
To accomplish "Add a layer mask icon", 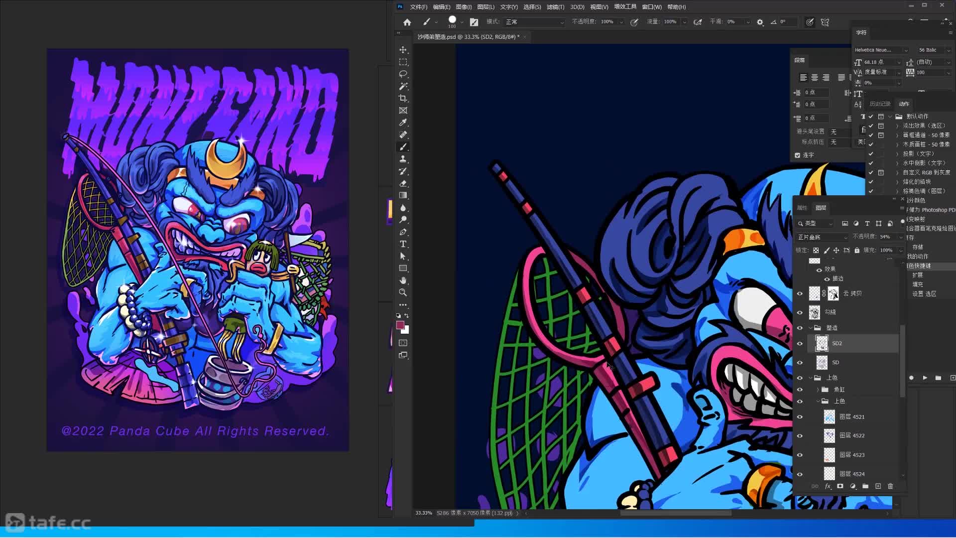I will (840, 486).
